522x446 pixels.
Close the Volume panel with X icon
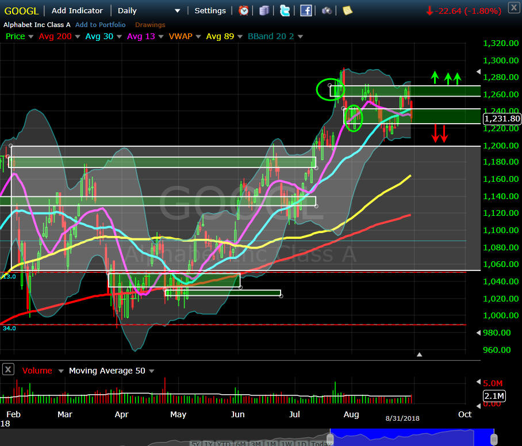point(8,369)
